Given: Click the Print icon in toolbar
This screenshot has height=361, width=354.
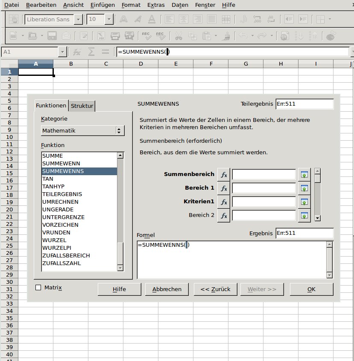Looking at the screenshot, I should click(x=115, y=36).
